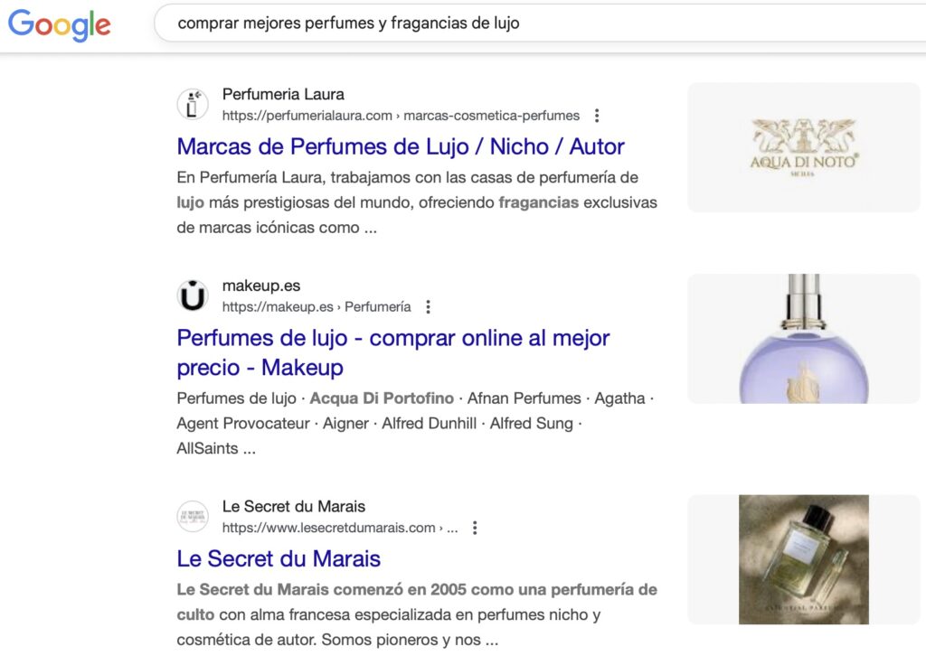
Task: Open more options for makeup.es result
Action: [x=428, y=307]
